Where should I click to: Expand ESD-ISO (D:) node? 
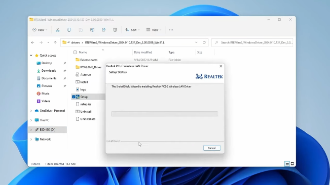31,130
